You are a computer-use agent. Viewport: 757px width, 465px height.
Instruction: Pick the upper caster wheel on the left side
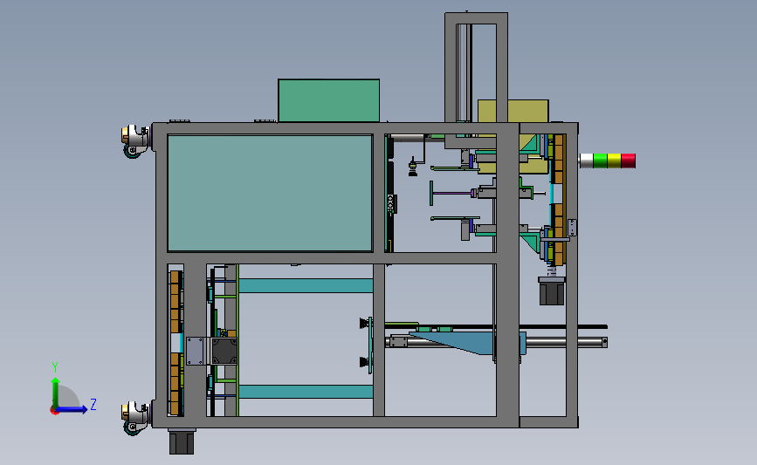(x=134, y=140)
